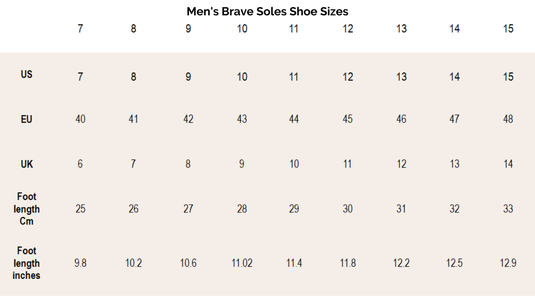Image resolution: width=535 pixels, height=301 pixels.
Task: Click the 9.8 inches foot length value
Action: (x=80, y=263)
